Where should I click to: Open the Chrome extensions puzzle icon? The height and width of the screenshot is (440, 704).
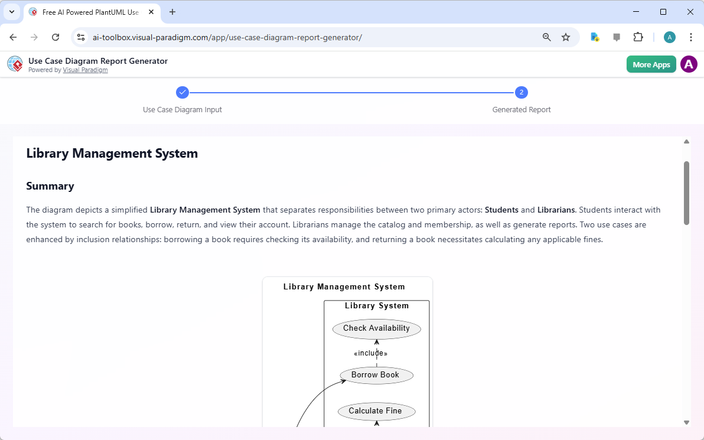pos(638,37)
